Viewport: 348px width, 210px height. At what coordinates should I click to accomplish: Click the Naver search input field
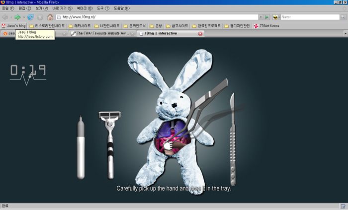[310, 17]
